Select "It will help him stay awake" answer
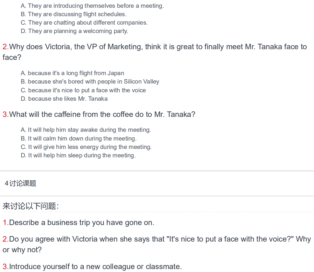314x272 pixels. [86, 130]
